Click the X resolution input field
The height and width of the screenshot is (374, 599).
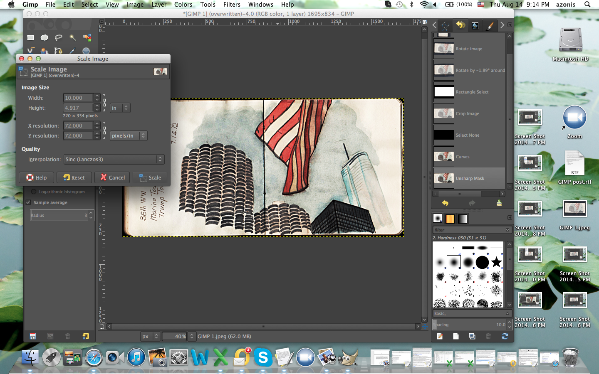[78, 125]
